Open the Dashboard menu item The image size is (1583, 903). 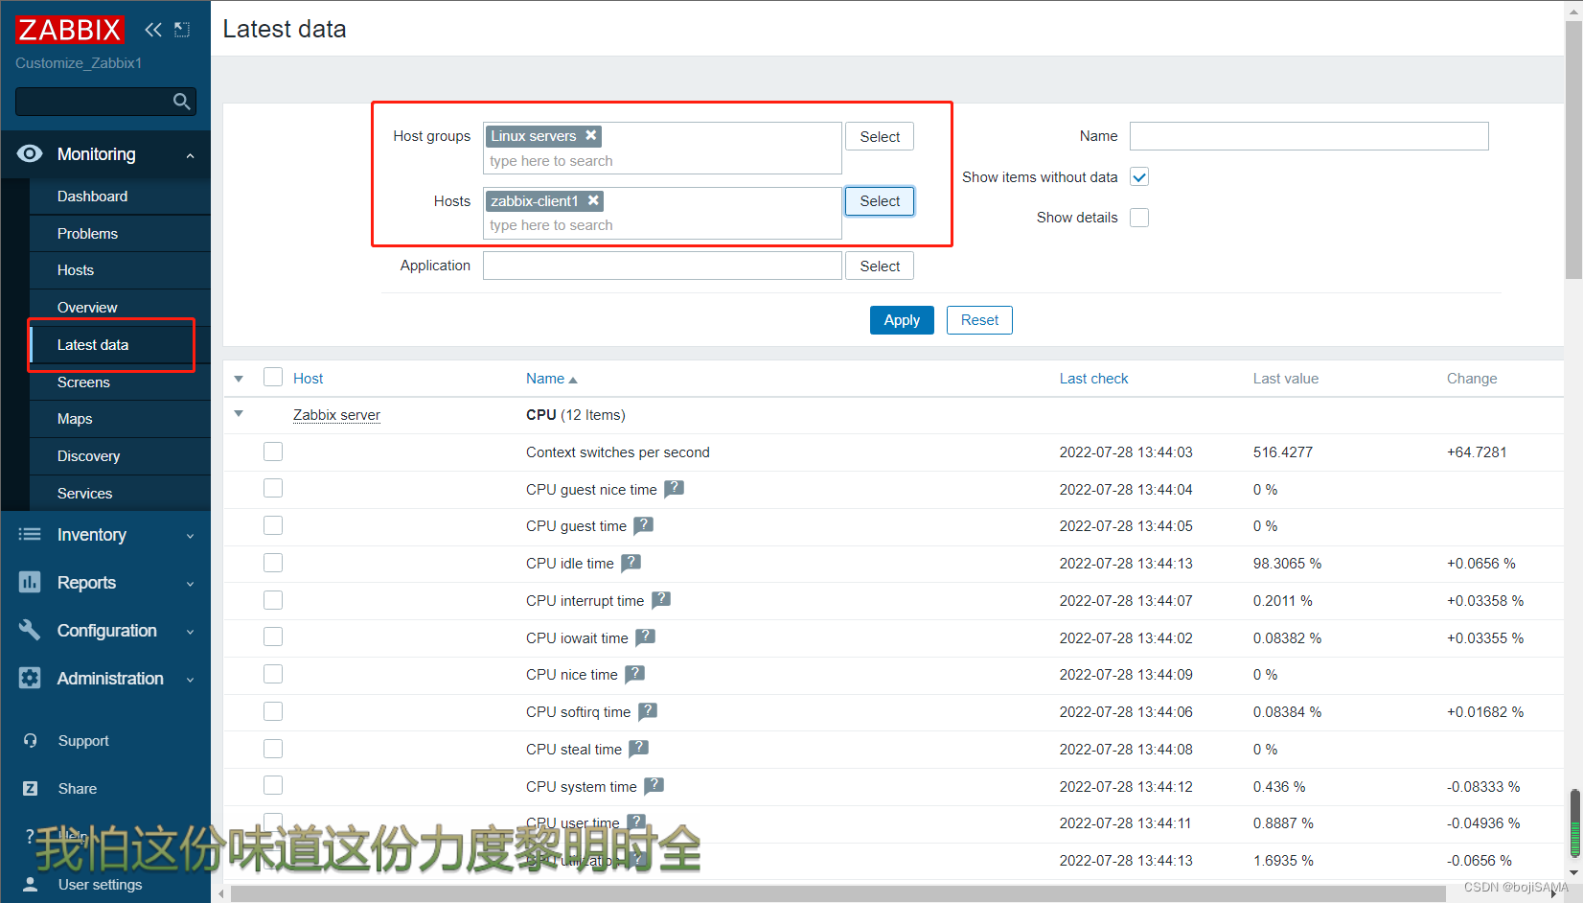coord(120,197)
